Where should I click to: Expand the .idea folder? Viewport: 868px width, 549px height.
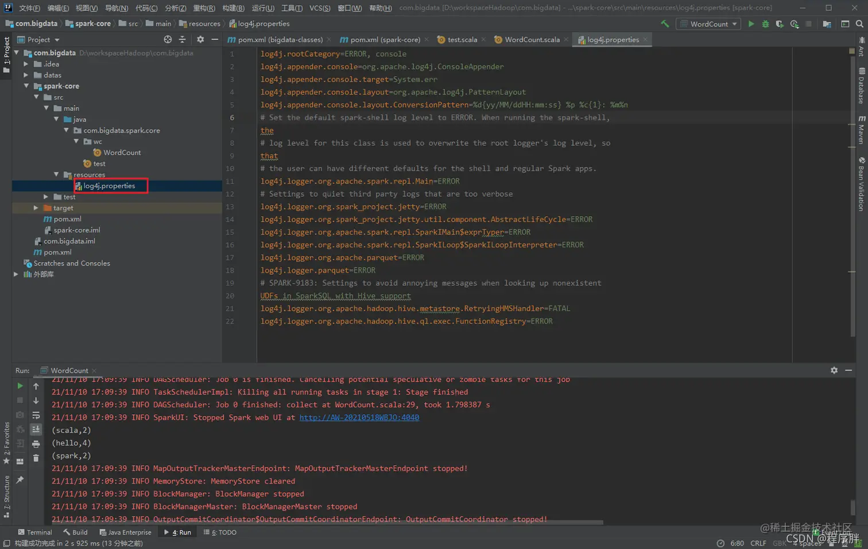(26, 64)
